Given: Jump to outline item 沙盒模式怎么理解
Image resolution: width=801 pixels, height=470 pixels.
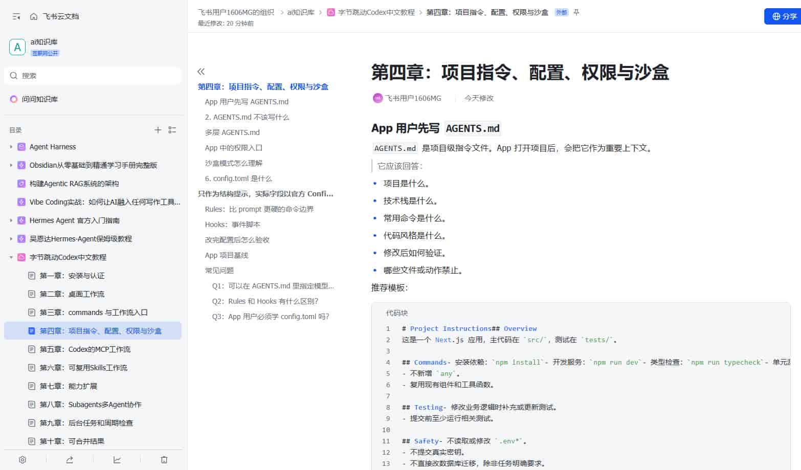Looking at the screenshot, I should pyautogui.click(x=234, y=163).
